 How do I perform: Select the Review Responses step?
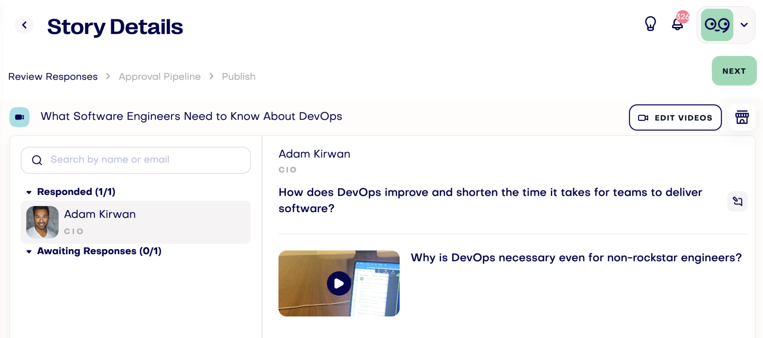(53, 77)
